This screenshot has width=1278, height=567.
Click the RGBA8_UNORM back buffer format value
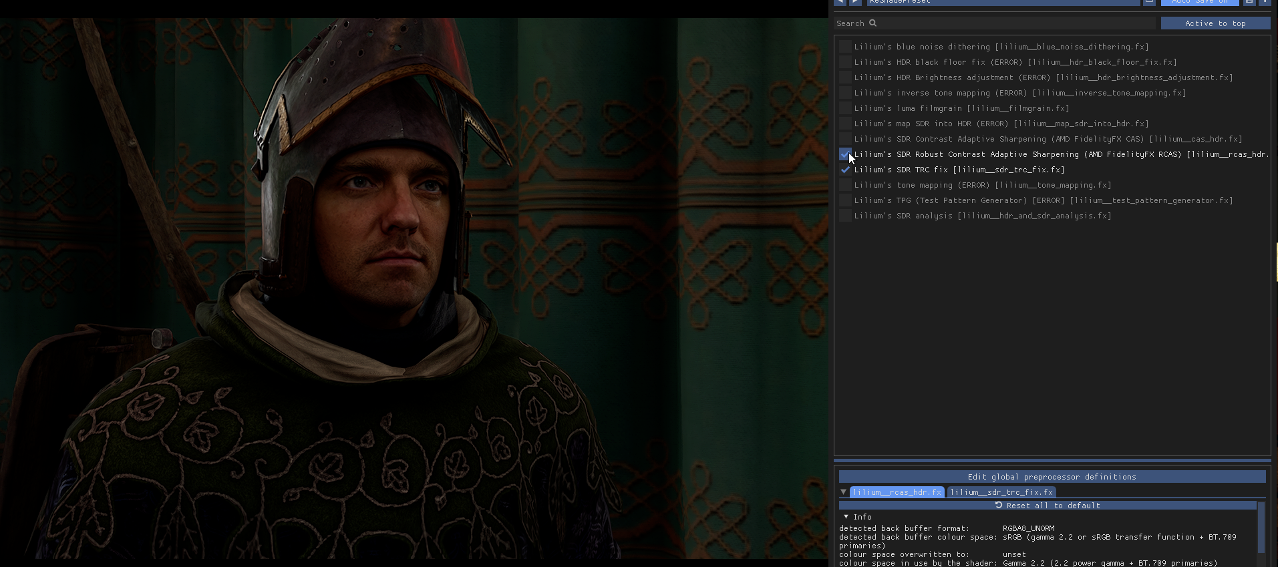point(1028,528)
